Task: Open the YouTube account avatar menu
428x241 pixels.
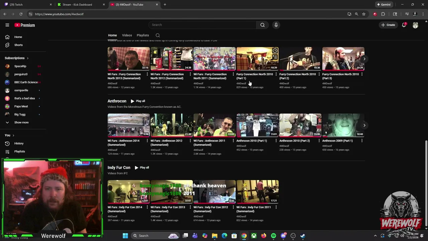Action: click(415, 25)
